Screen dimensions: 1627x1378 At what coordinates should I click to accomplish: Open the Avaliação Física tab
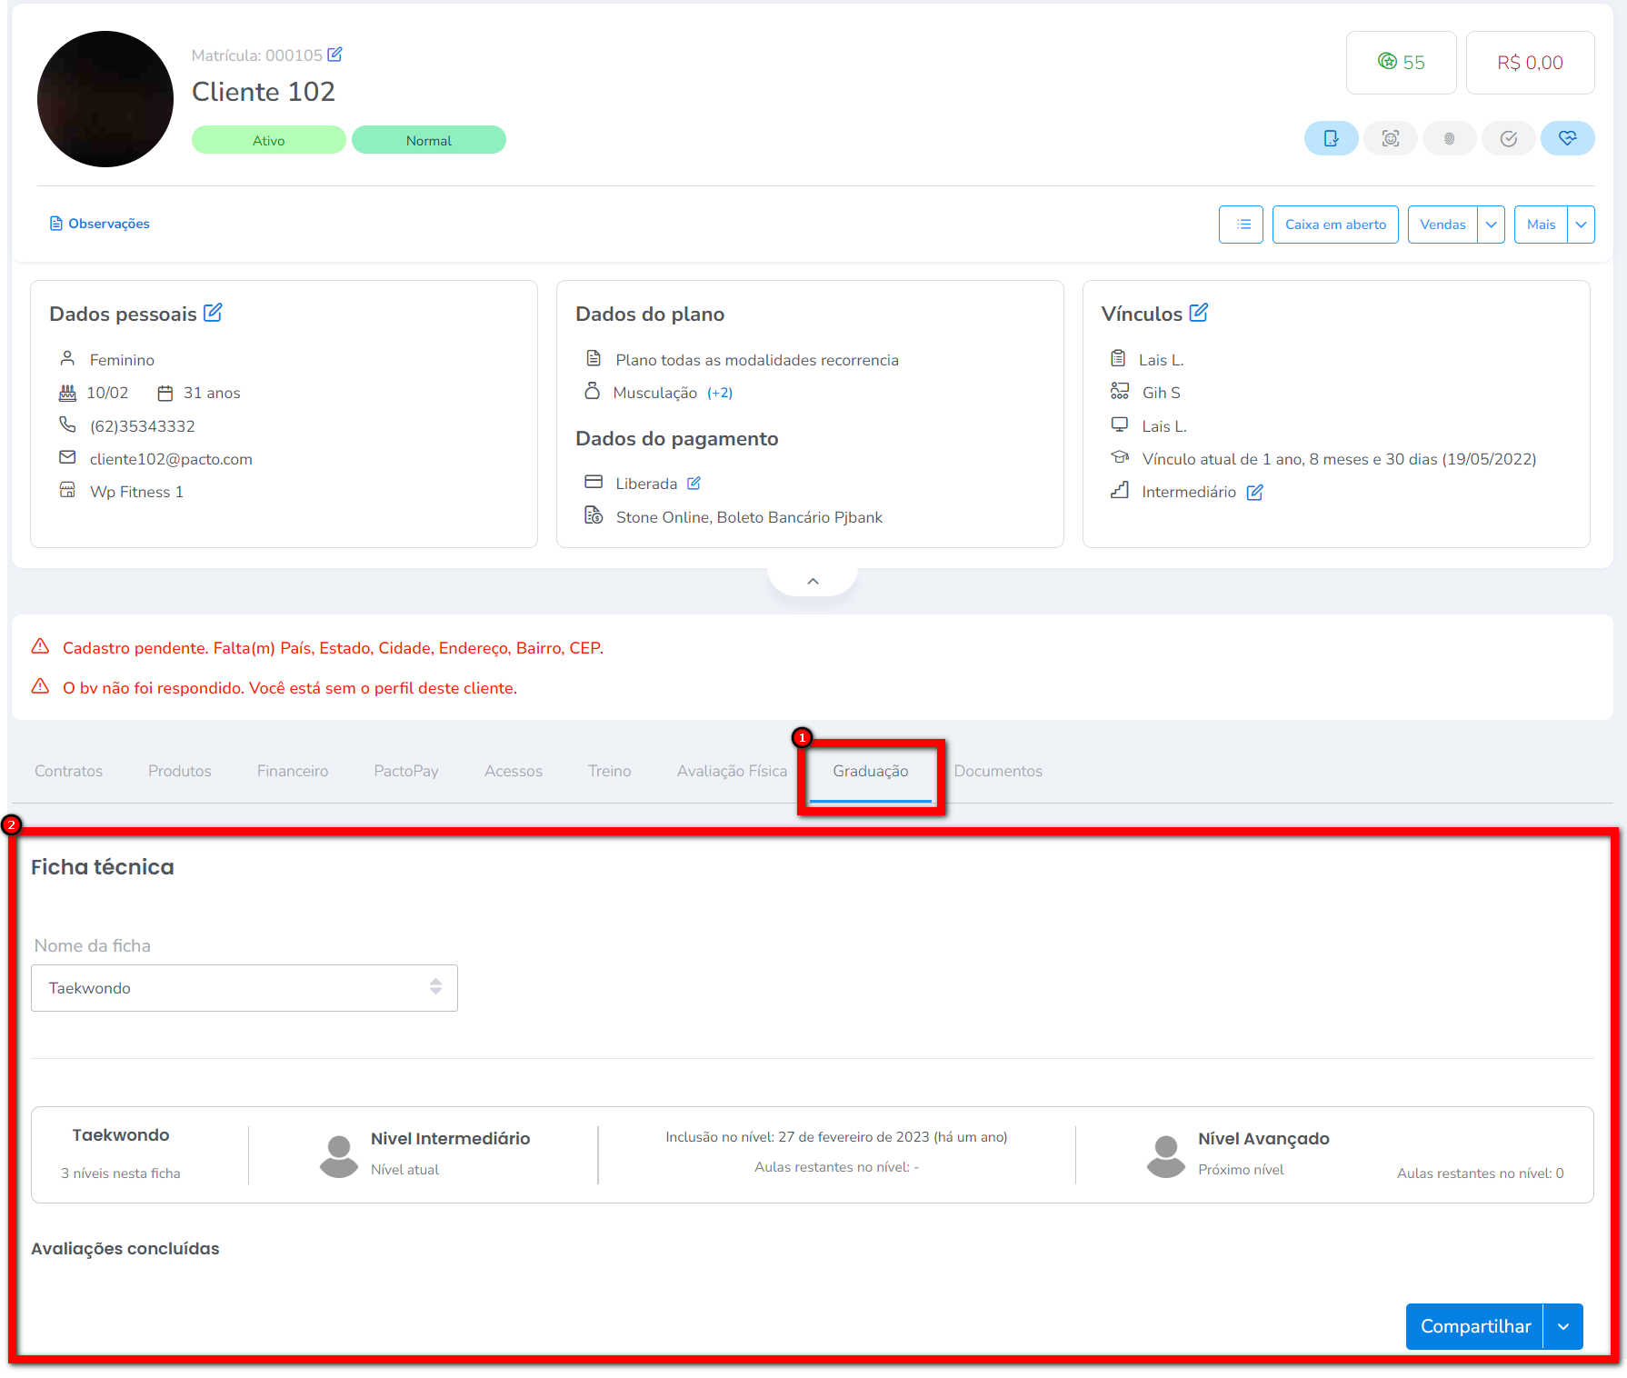coord(732,771)
